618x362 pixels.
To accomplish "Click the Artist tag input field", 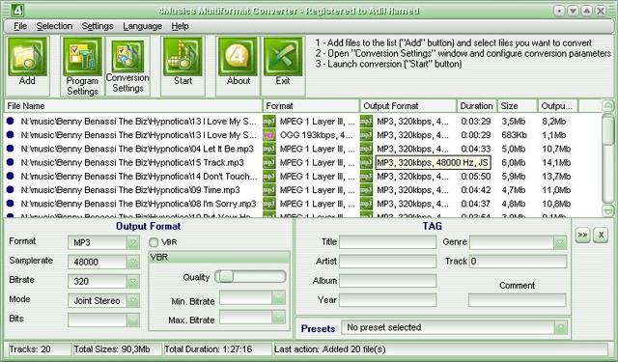I will 388,262.
